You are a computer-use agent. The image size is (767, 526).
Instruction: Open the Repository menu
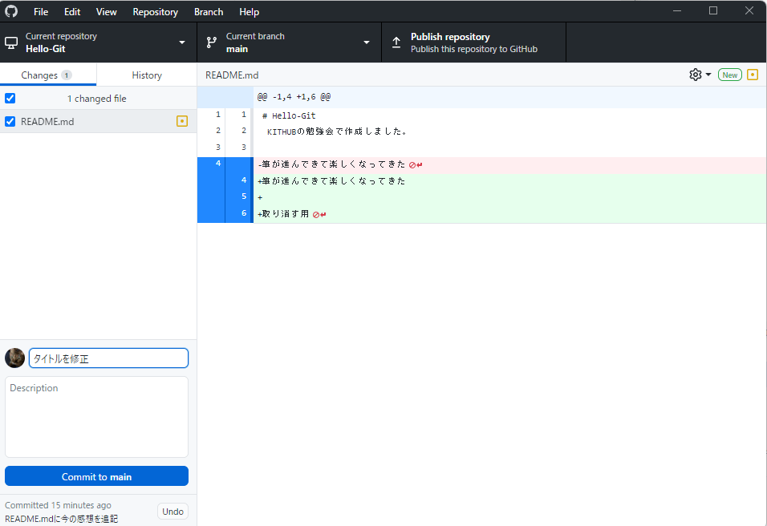tap(155, 11)
